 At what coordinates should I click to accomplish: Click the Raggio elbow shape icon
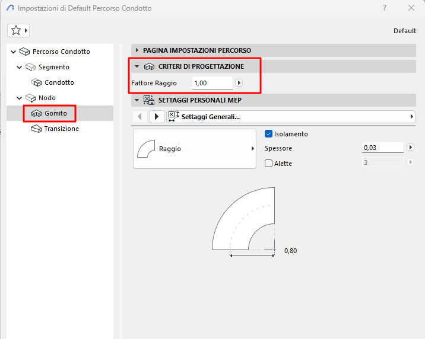coord(146,149)
